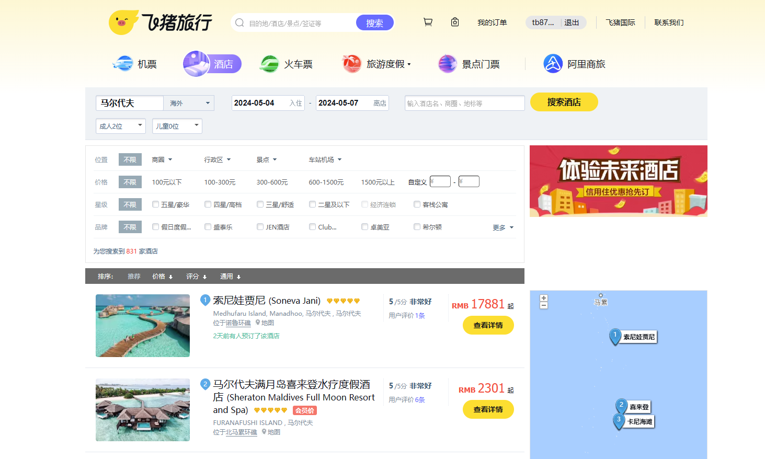Open the 成人2位 adults dropdown

[121, 126]
